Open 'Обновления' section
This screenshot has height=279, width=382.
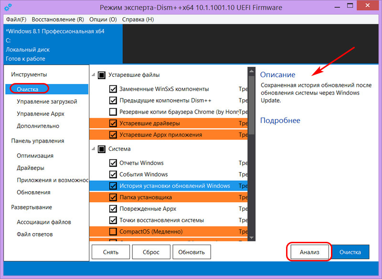[33, 192]
